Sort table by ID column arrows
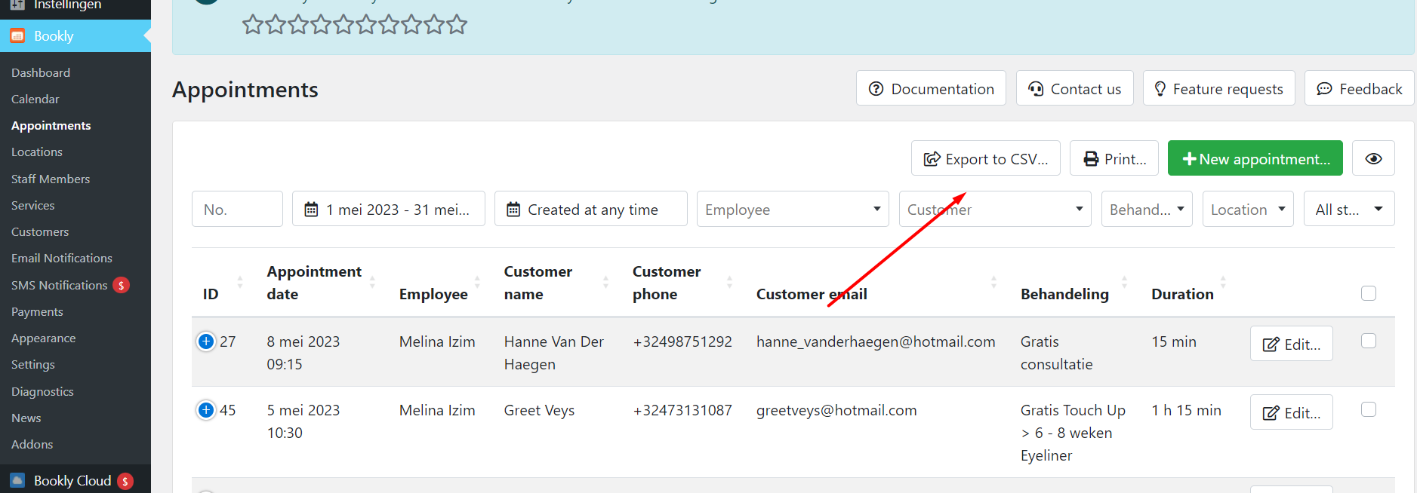 coord(240,283)
